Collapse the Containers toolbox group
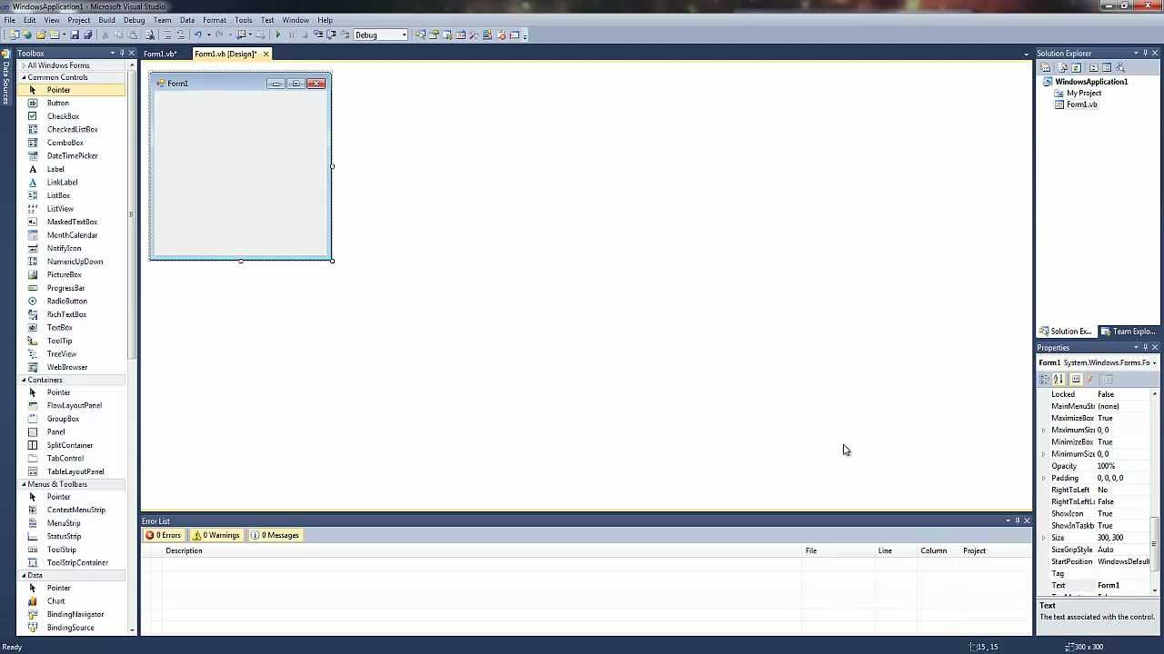Screen dimensions: 1164x654 (25, 380)
